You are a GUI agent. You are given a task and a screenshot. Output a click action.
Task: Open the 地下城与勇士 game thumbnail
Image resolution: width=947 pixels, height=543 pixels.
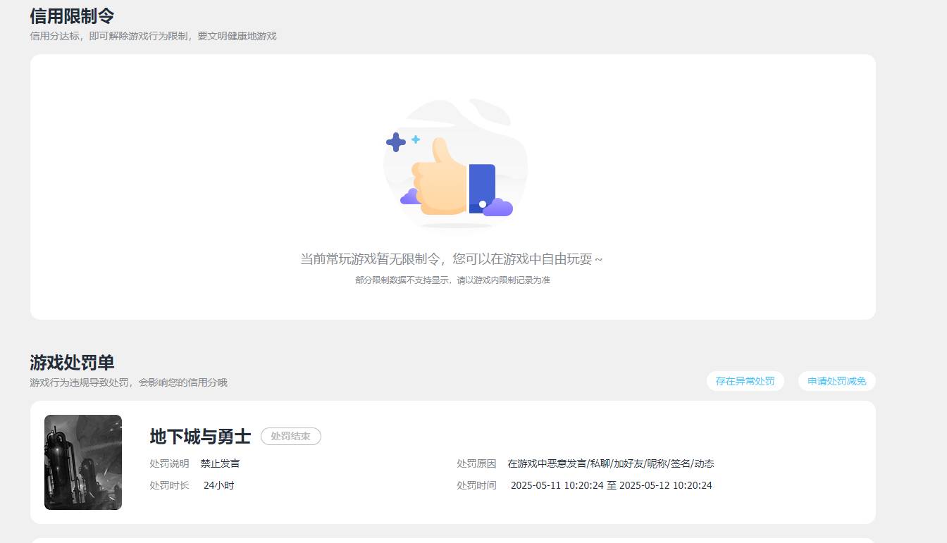82,462
